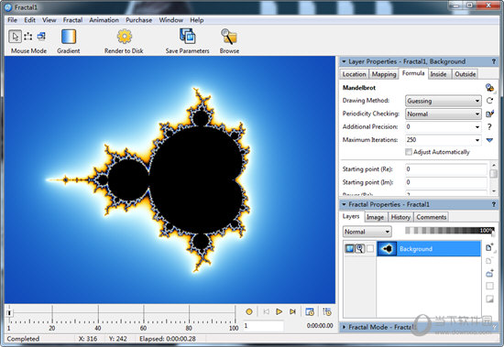
Task: Click the layer mask icon
Action: coord(489,299)
